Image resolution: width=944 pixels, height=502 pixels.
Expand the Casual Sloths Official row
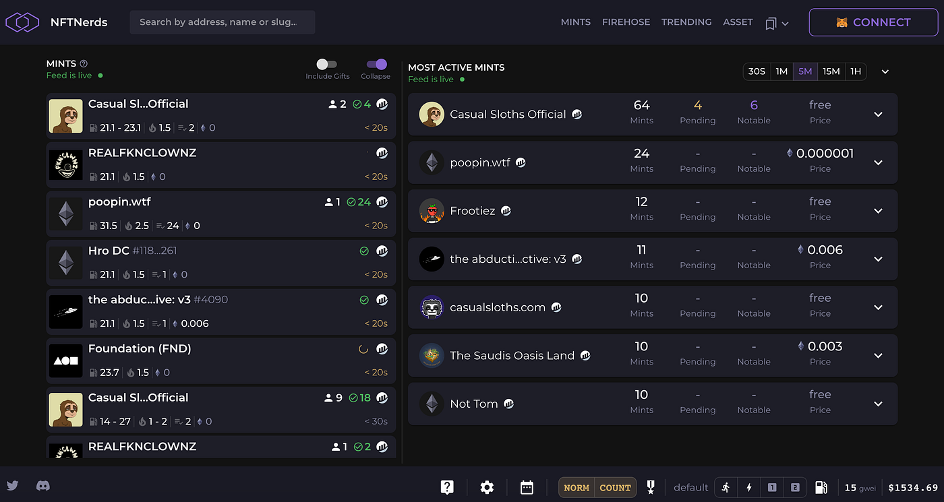coord(878,115)
